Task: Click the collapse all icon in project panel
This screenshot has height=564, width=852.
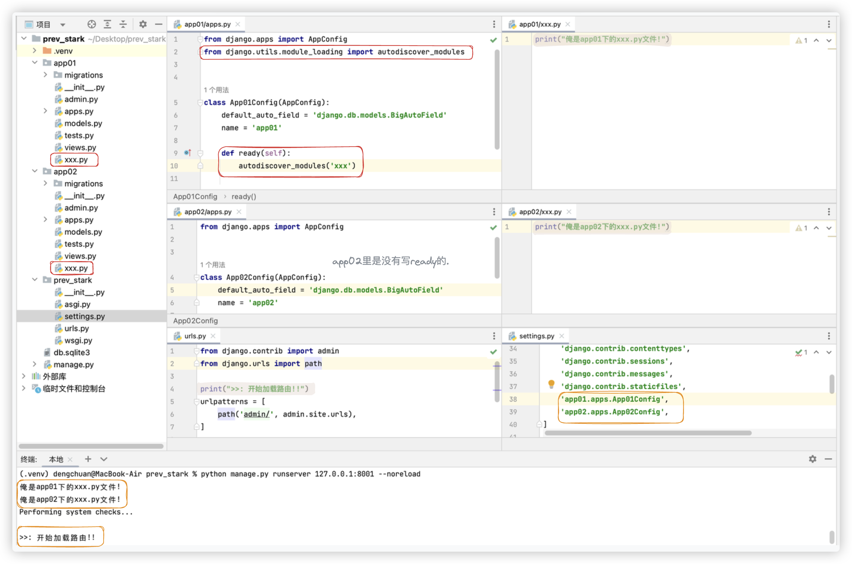Action: pos(123,24)
